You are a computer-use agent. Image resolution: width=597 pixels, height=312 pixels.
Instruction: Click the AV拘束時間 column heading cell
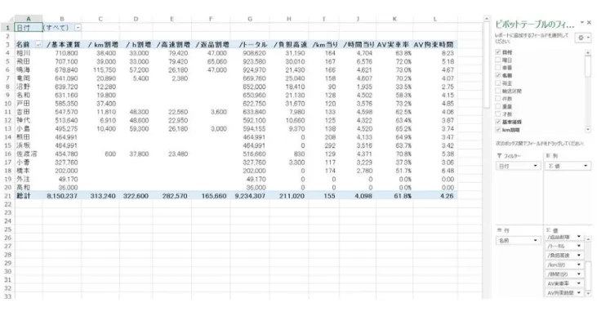434,45
